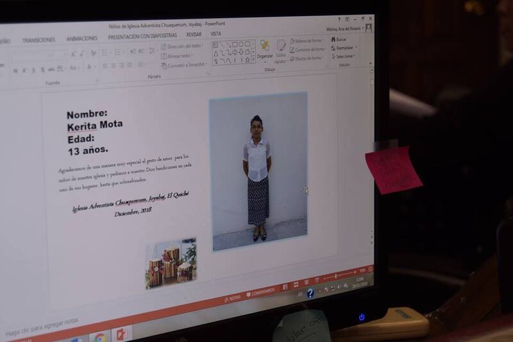This screenshot has height=342, width=513.
Task: Toggle align text left
Action: point(105,66)
